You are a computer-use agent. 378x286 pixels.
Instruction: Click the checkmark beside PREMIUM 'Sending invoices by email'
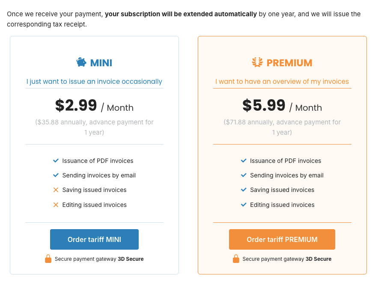click(244, 175)
